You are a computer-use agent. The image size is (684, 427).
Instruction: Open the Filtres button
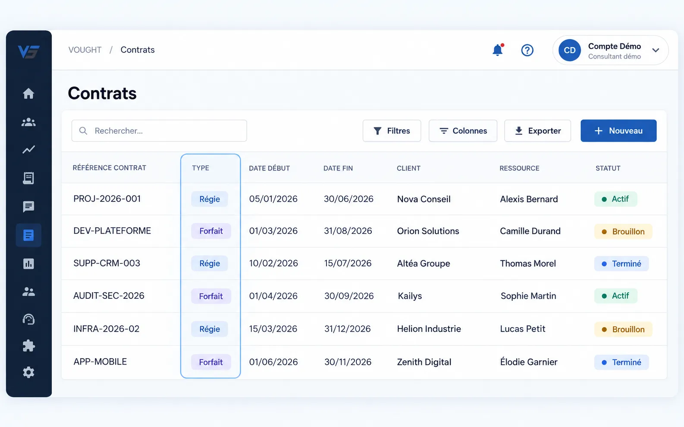pyautogui.click(x=392, y=131)
